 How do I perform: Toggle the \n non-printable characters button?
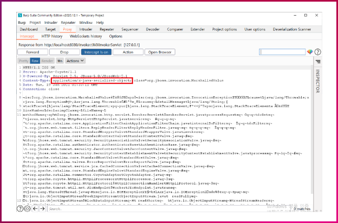[60, 61]
